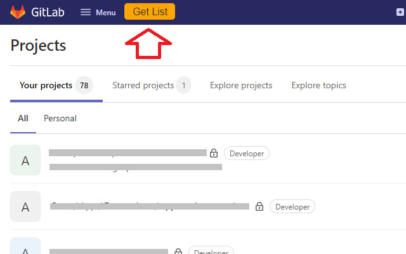The height and width of the screenshot is (254, 406).
Task: Click the Menu label in navbar
Action: [x=106, y=13]
